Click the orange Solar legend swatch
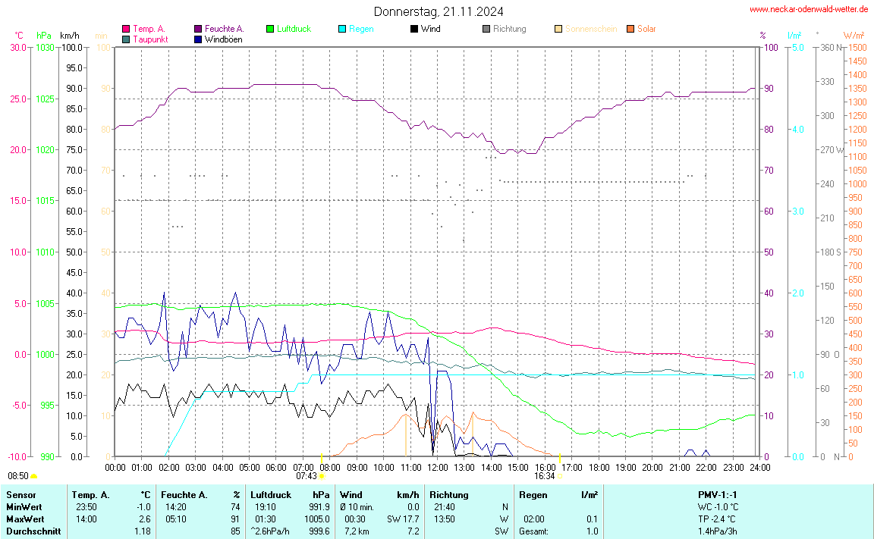874x539 pixels. (x=630, y=30)
